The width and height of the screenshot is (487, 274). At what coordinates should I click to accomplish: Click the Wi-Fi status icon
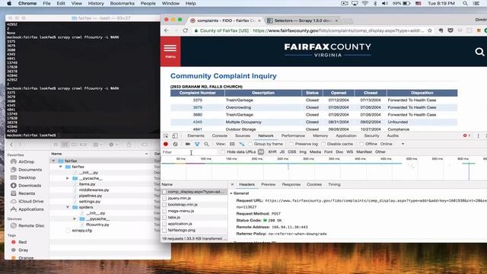(x=365, y=3)
